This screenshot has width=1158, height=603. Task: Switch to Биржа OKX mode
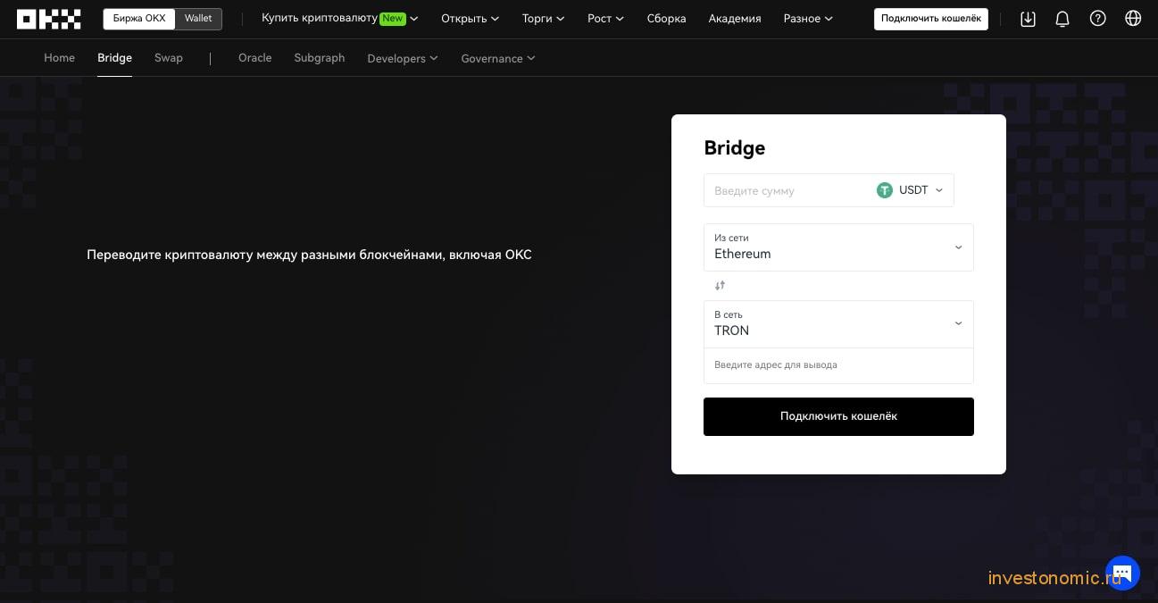click(x=139, y=19)
